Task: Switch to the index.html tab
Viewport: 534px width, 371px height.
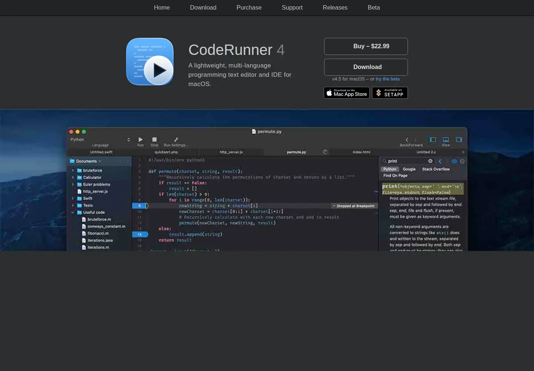Action: 361,152
